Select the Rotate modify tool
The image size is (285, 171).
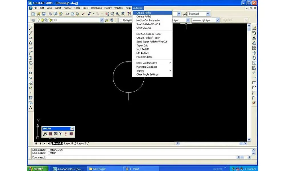(x=254, y=58)
